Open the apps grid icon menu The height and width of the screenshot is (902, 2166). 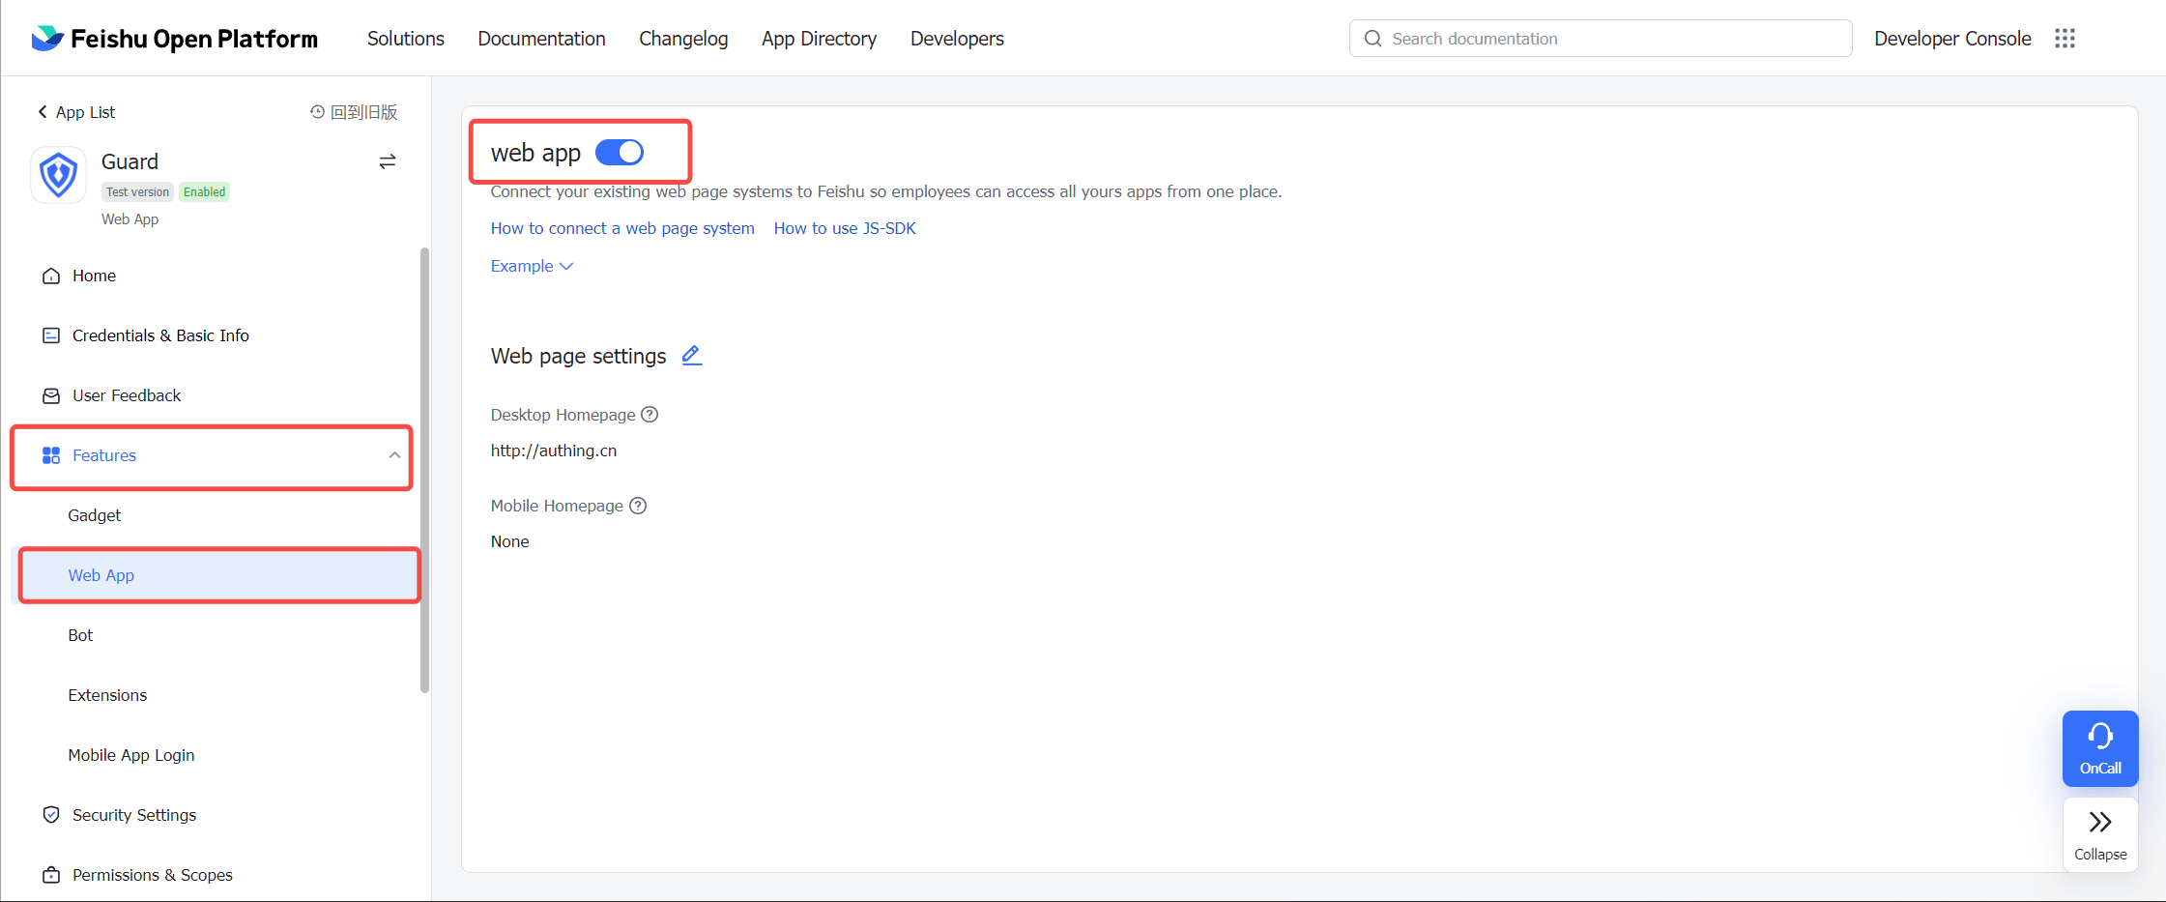pos(2065,39)
